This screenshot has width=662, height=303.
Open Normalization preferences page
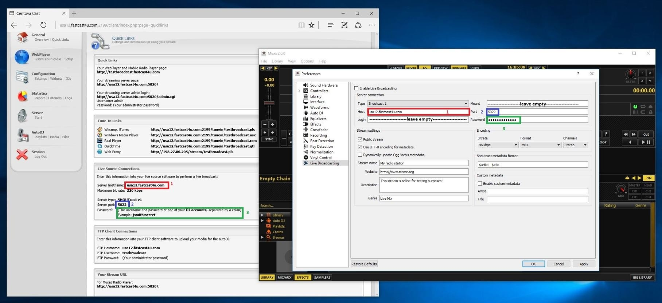point(322,152)
